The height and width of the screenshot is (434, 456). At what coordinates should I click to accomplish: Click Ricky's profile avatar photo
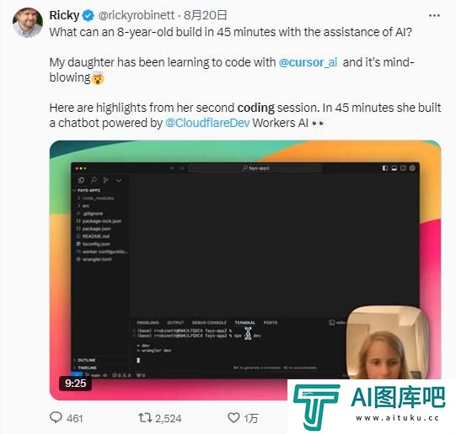[x=28, y=23]
